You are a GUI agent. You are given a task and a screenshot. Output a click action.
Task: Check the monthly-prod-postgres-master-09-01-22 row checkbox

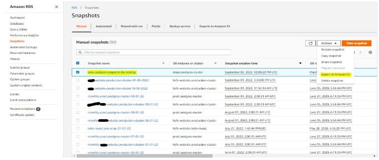[x=78, y=96]
